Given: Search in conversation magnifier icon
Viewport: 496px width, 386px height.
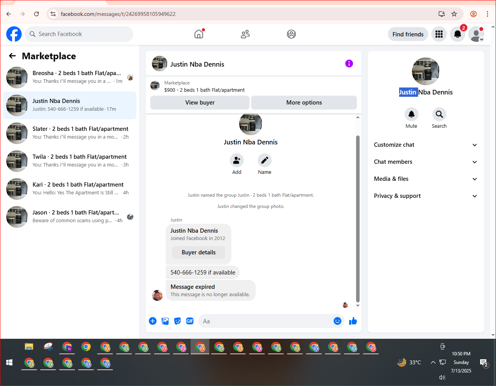Looking at the screenshot, I should click(439, 114).
